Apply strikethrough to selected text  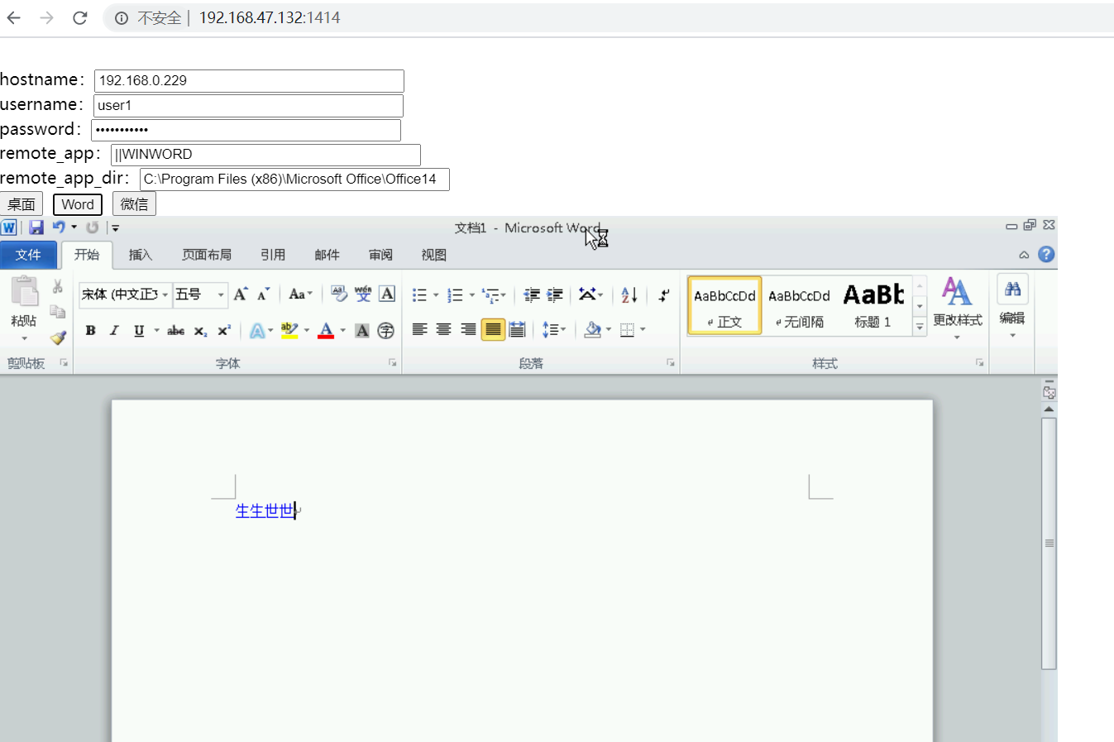[x=176, y=331]
